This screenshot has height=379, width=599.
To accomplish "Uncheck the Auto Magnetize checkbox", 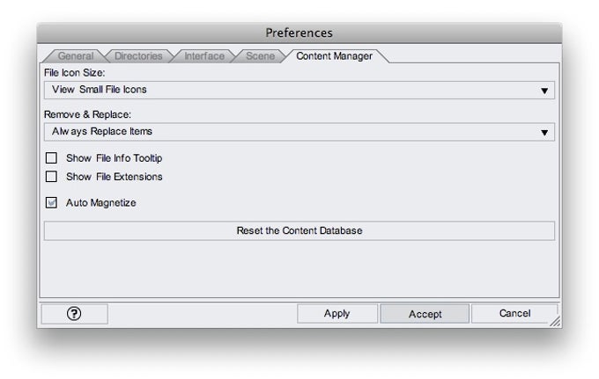I will pos(51,202).
